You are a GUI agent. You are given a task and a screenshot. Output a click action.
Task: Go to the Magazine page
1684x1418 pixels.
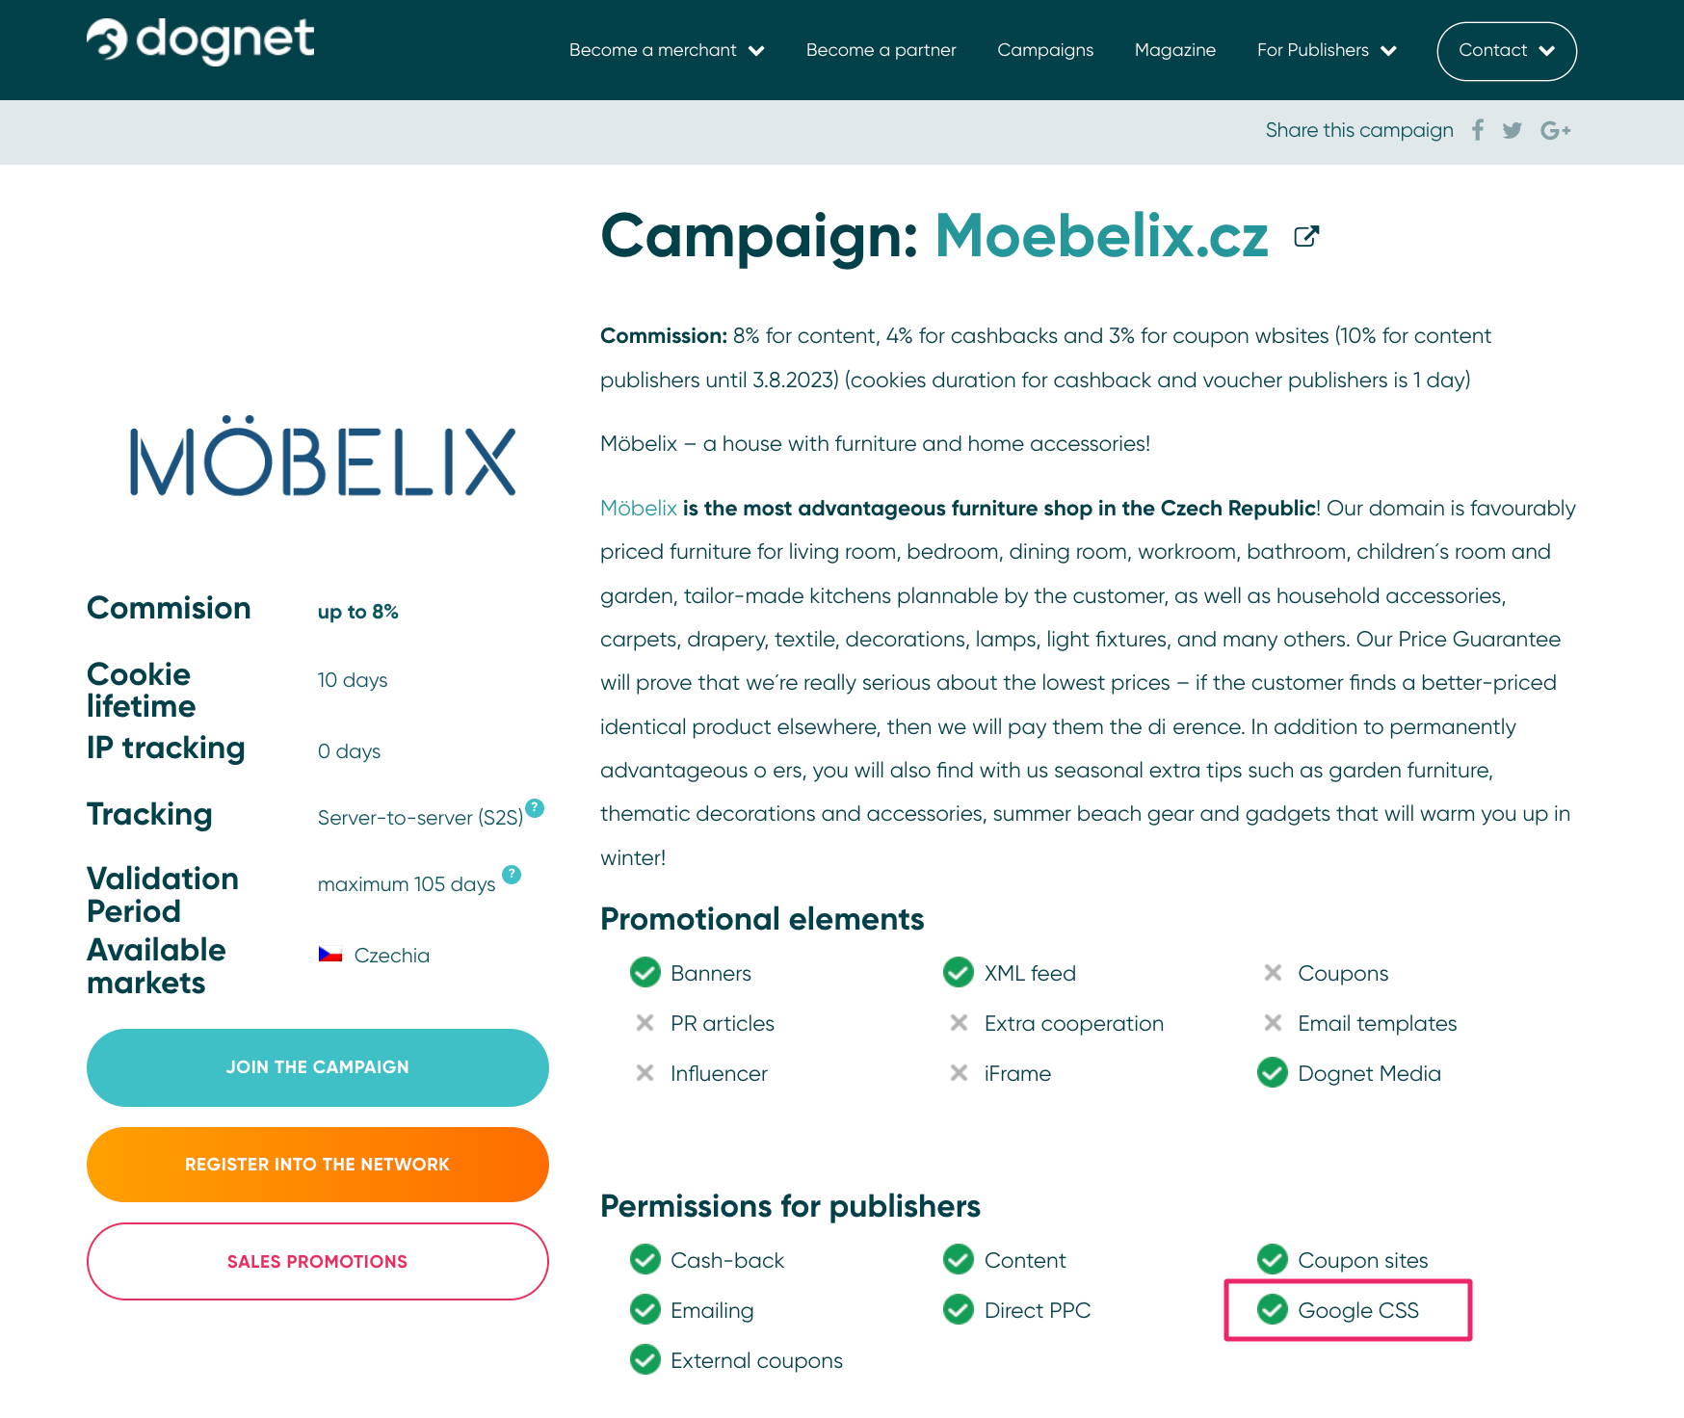(x=1174, y=50)
